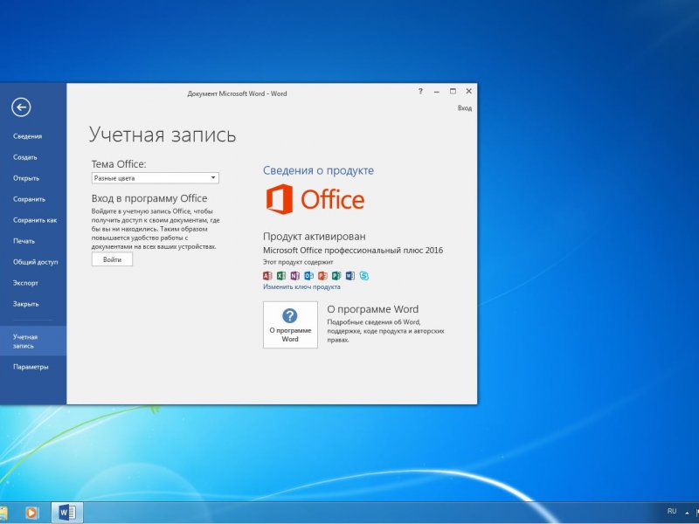Click the Учетная запись page heading

click(163, 134)
